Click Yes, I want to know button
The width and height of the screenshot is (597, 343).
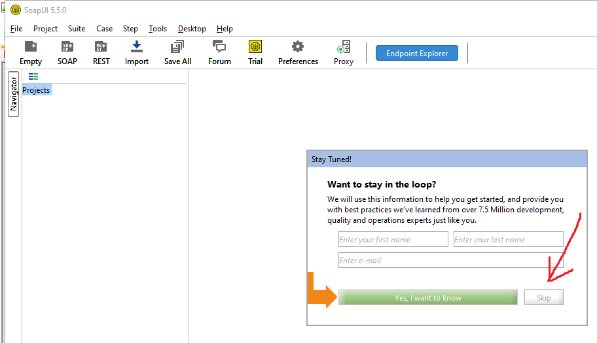tap(428, 297)
